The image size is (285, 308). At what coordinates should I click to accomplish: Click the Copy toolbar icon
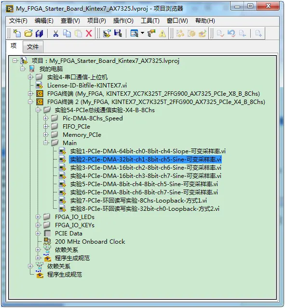[67, 33]
